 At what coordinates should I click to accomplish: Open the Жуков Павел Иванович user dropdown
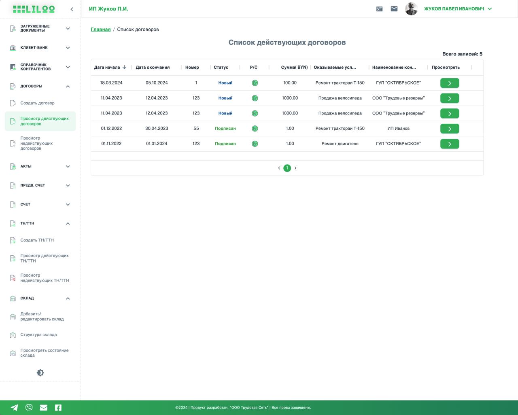point(458,9)
